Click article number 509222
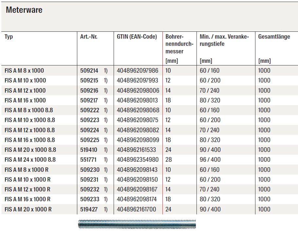This screenshot has height=234, width=298. click(x=89, y=110)
